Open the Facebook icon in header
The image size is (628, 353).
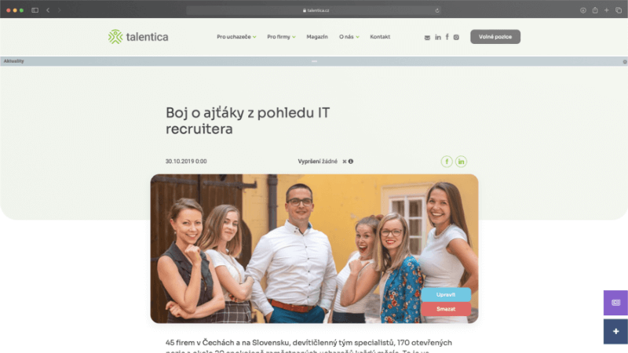point(447,37)
